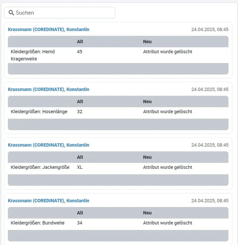238x245 pixels.
Task: Click the Alt header in Hemd Kragenweite table
Action: click(x=80, y=42)
